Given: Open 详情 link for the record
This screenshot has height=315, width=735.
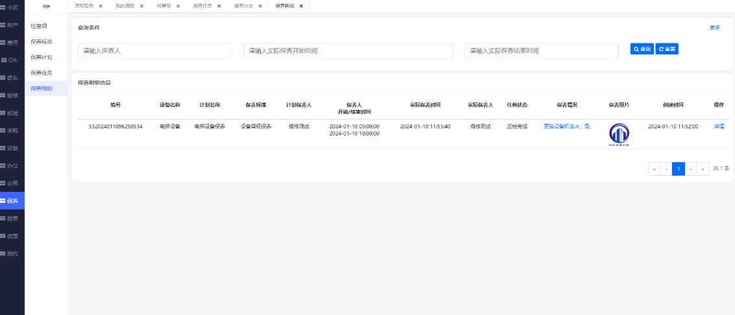Looking at the screenshot, I should [x=719, y=126].
